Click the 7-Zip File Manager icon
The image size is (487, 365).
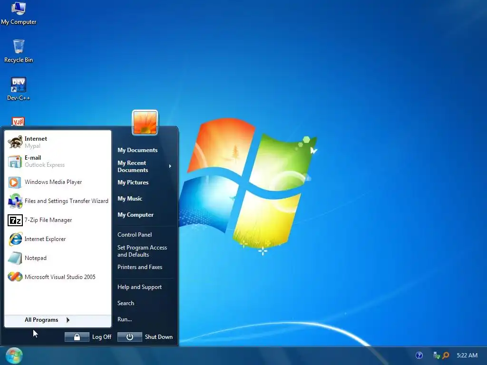15,221
